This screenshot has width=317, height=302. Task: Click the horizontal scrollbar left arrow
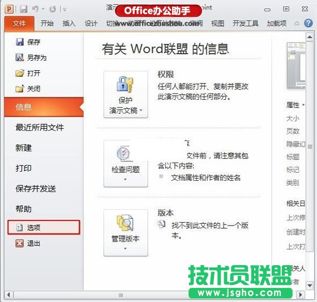tap(8, 295)
